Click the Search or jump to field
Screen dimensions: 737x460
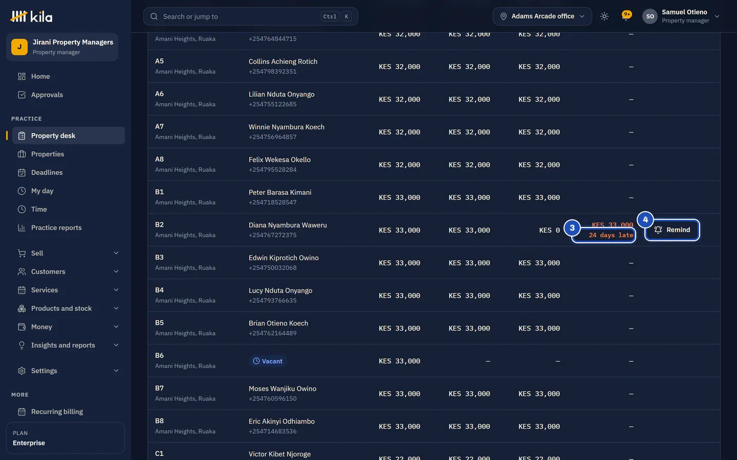[250, 16]
